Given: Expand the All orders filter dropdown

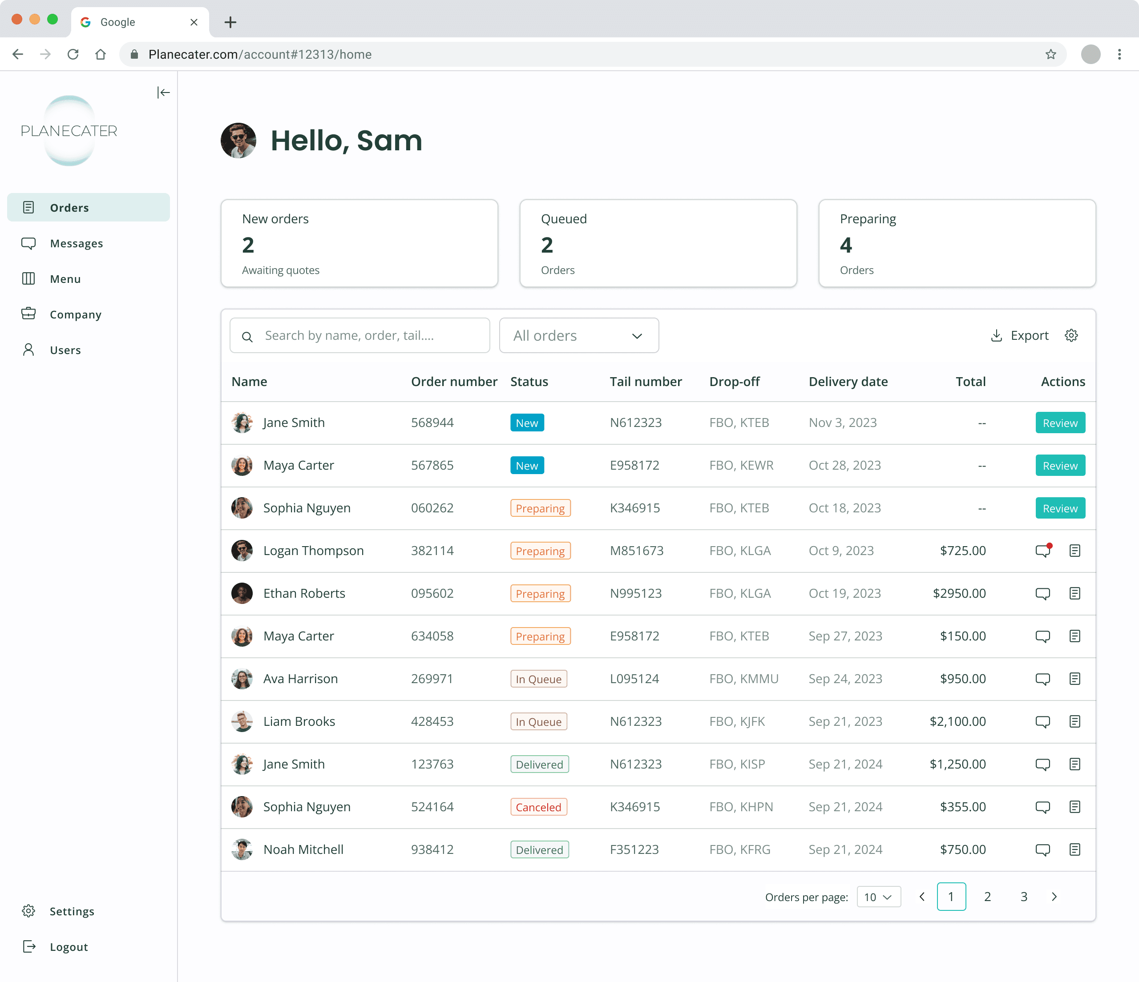Looking at the screenshot, I should (578, 336).
